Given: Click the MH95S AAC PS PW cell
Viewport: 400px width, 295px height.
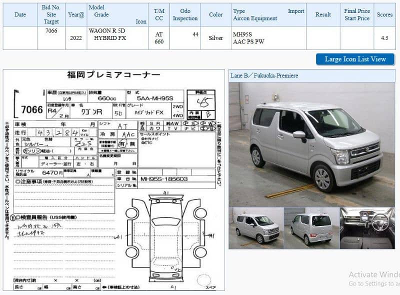Looking at the screenshot, I should [268, 38].
